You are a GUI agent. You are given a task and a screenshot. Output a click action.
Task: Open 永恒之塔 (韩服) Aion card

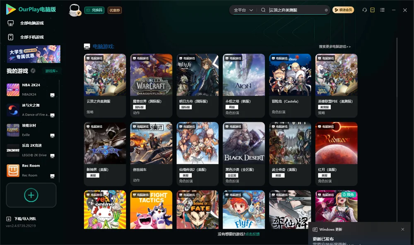[244, 86]
